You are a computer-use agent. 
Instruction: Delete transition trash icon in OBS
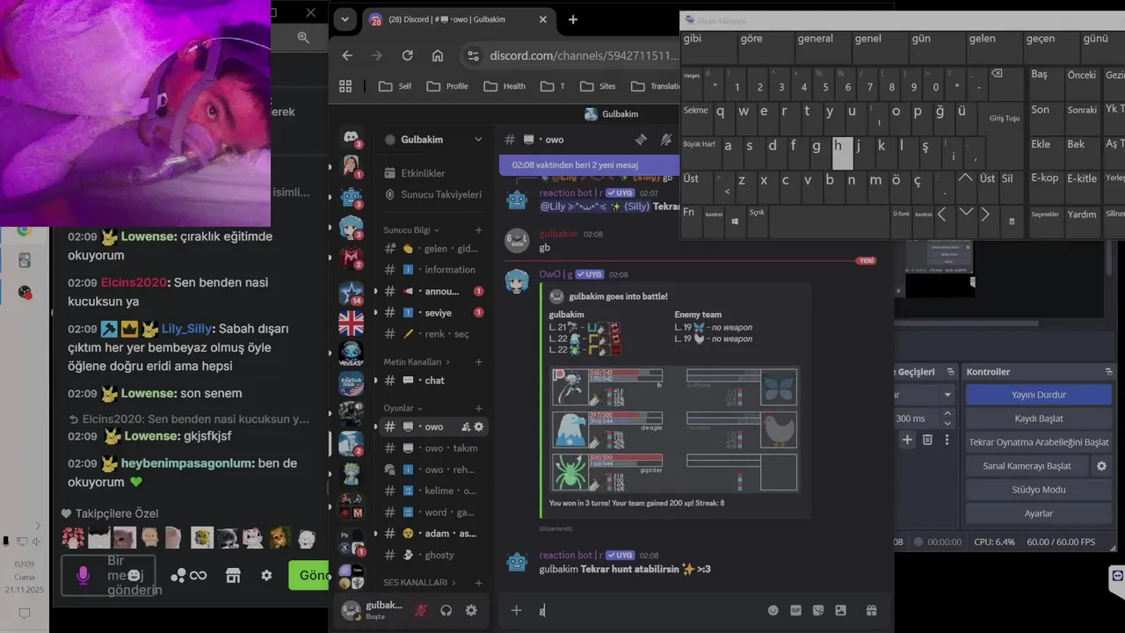point(927,440)
